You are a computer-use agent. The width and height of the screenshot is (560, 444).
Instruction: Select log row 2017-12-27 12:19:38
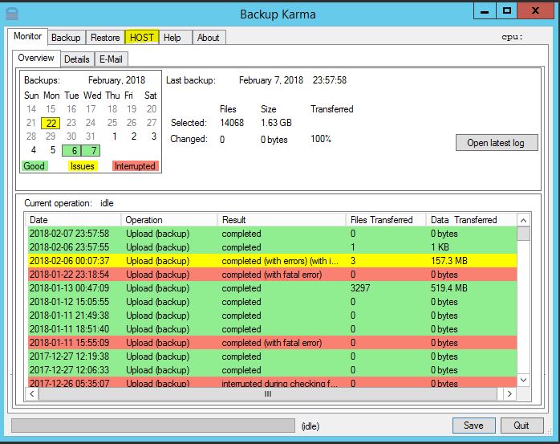[272, 356]
